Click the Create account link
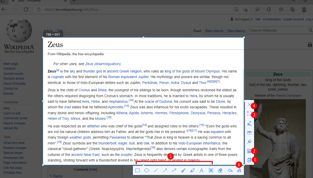This screenshot has width=313, height=178. (x=294, y=19)
